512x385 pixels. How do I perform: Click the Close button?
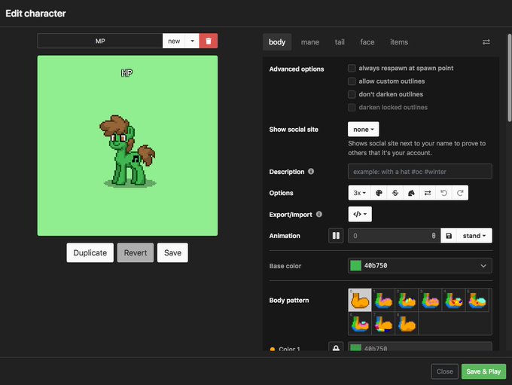pyautogui.click(x=445, y=371)
